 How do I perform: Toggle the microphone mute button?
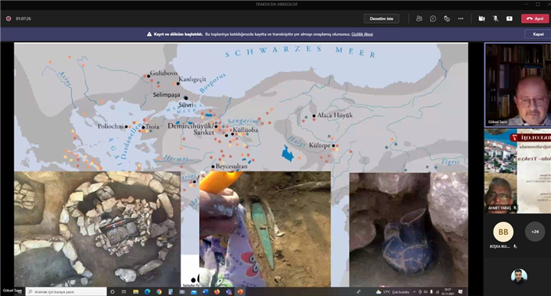[x=495, y=18]
